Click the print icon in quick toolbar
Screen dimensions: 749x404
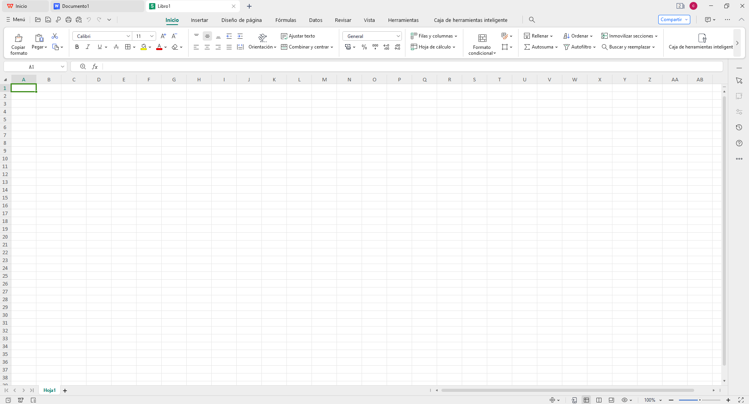[68, 20]
